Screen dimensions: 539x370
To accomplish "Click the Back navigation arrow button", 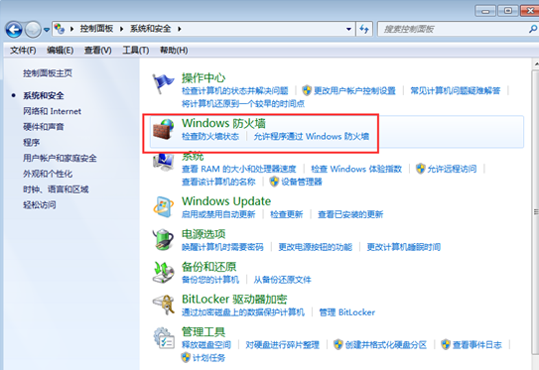I will 14,30.
